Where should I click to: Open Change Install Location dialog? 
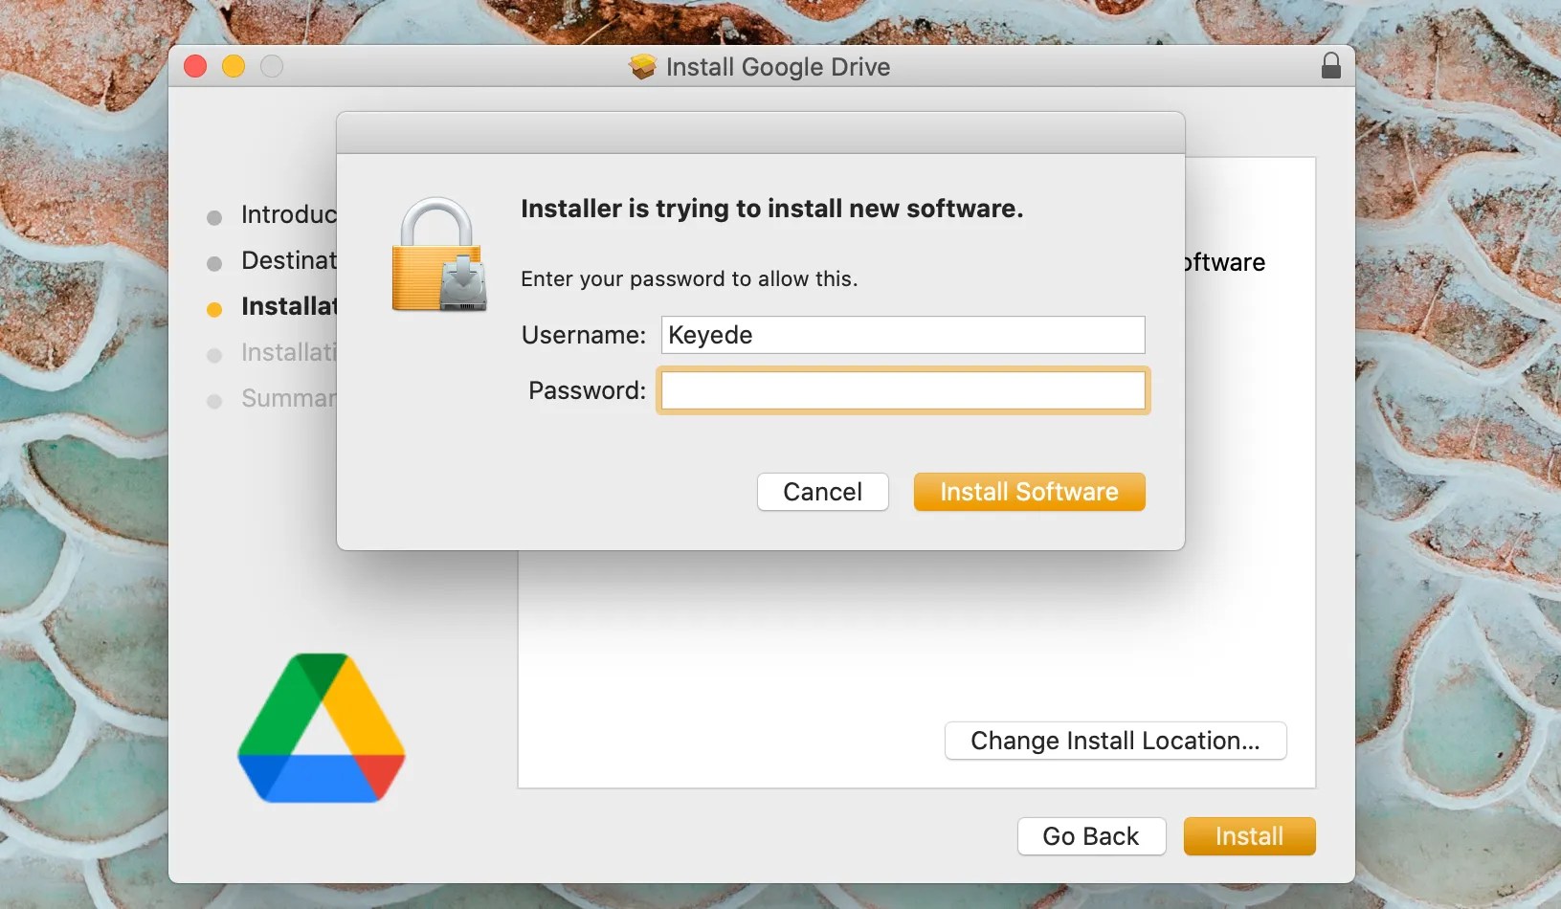pyautogui.click(x=1114, y=741)
